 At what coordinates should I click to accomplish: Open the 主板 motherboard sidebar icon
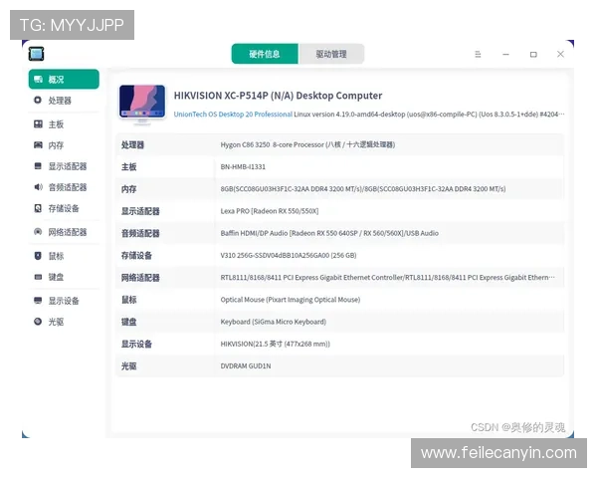pyautogui.click(x=38, y=123)
